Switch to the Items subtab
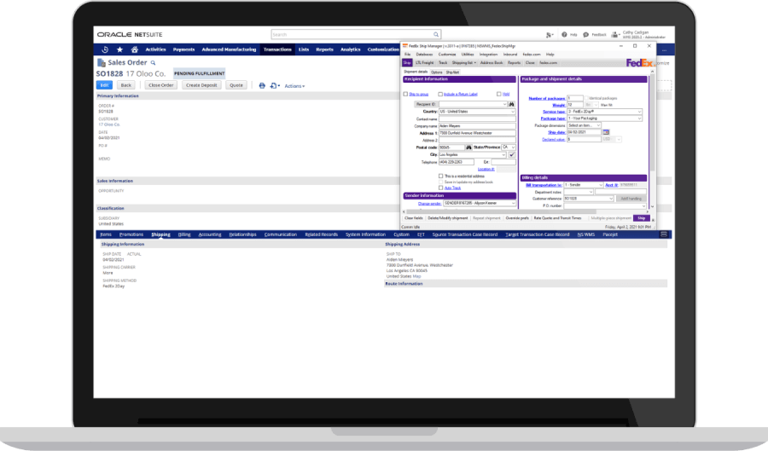Image resolution: width=768 pixels, height=451 pixels. pyautogui.click(x=106, y=234)
